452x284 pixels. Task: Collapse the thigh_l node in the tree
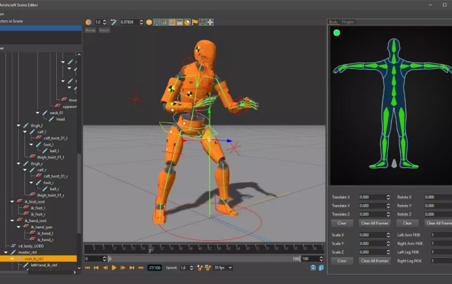pos(19,126)
